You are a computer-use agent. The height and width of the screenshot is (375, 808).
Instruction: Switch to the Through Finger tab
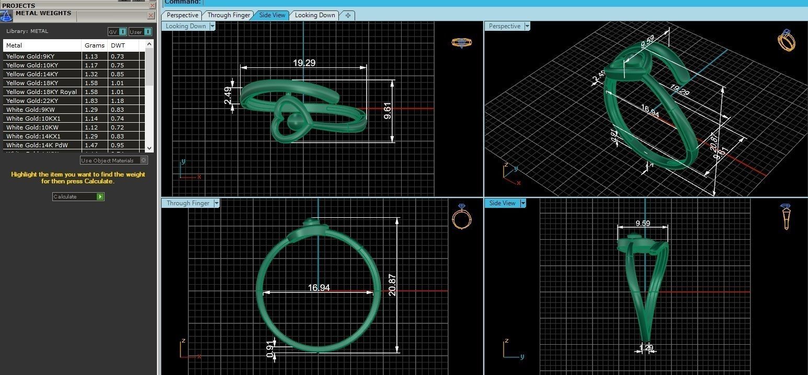[229, 15]
